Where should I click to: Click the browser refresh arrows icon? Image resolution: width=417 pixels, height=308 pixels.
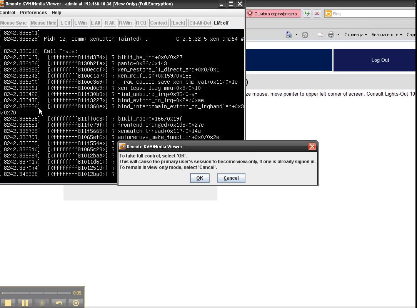[307, 13]
